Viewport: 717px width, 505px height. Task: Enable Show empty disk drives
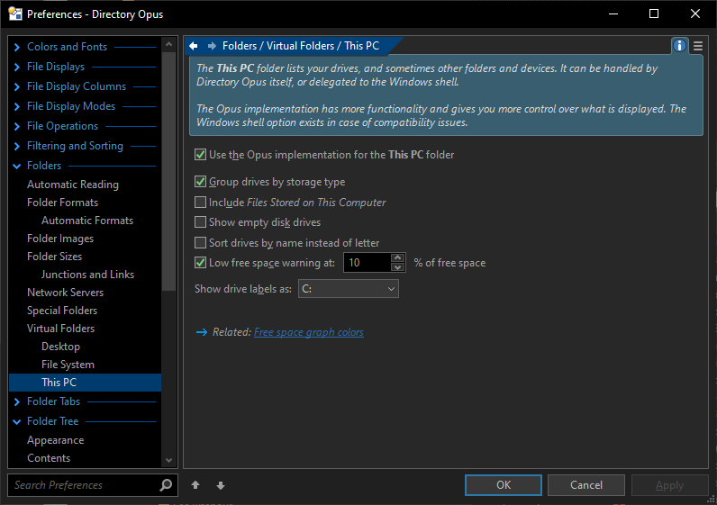point(200,222)
